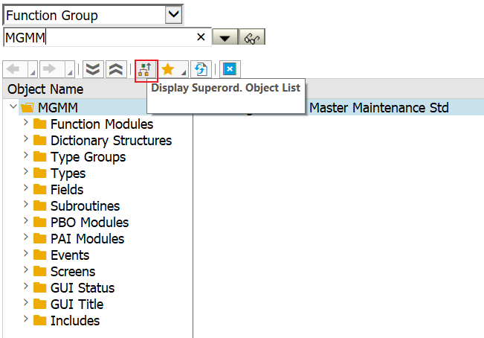Screen dimensions: 484x338
Task: Expand the GUI Status folder
Action: coord(26,287)
